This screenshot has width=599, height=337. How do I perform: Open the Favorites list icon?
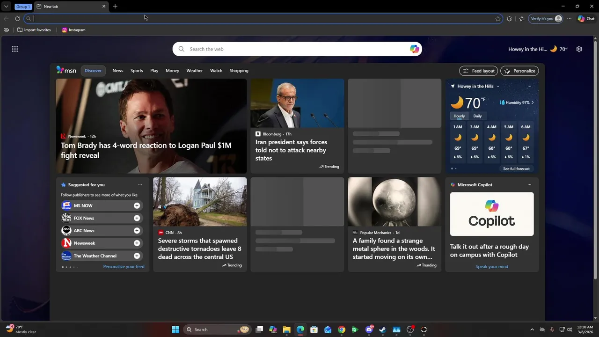[x=522, y=19]
